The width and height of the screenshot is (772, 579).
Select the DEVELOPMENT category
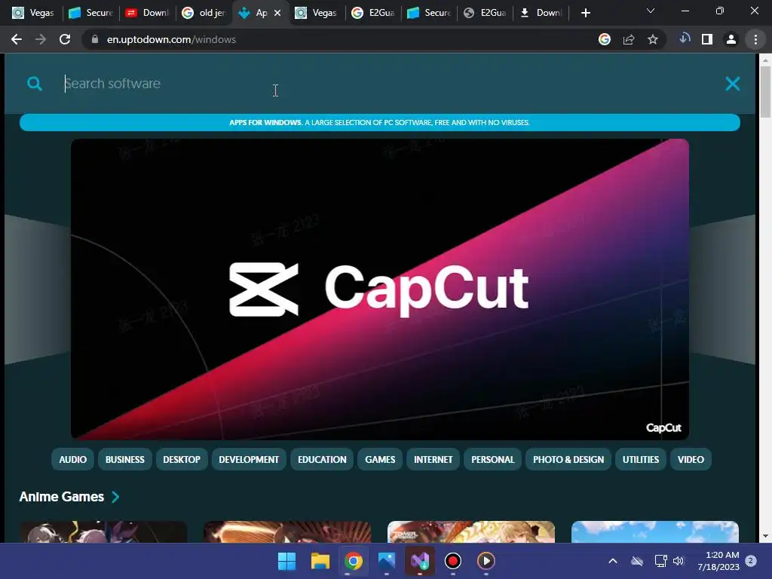pyautogui.click(x=249, y=459)
